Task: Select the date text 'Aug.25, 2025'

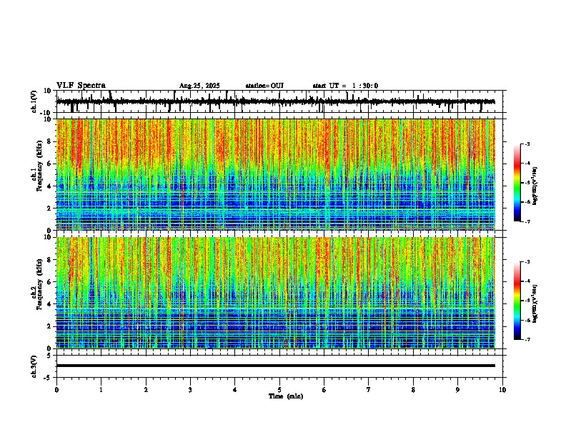Action: point(199,86)
